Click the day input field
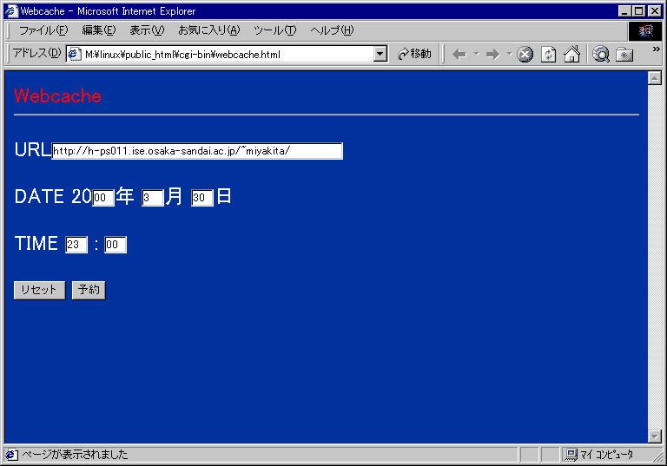 click(202, 198)
